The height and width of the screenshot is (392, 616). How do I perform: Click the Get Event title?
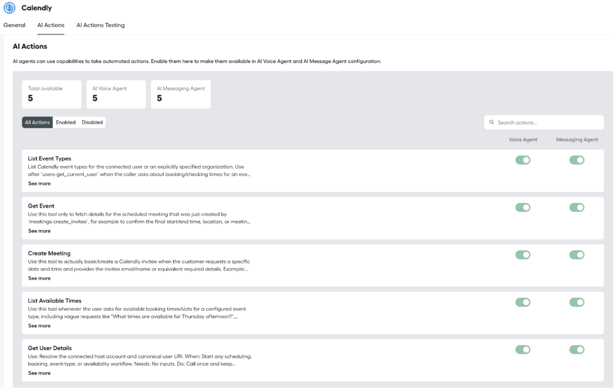41,206
